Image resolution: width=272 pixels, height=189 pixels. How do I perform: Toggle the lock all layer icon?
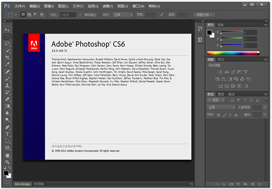(x=237, y=115)
